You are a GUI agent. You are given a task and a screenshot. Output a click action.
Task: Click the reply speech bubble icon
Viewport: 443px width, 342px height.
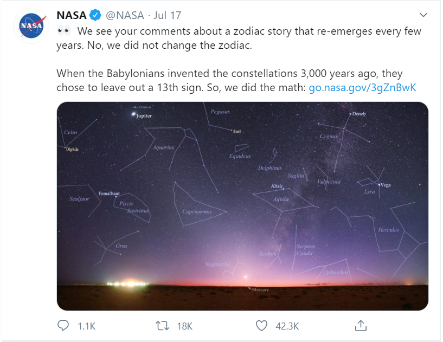point(63,326)
